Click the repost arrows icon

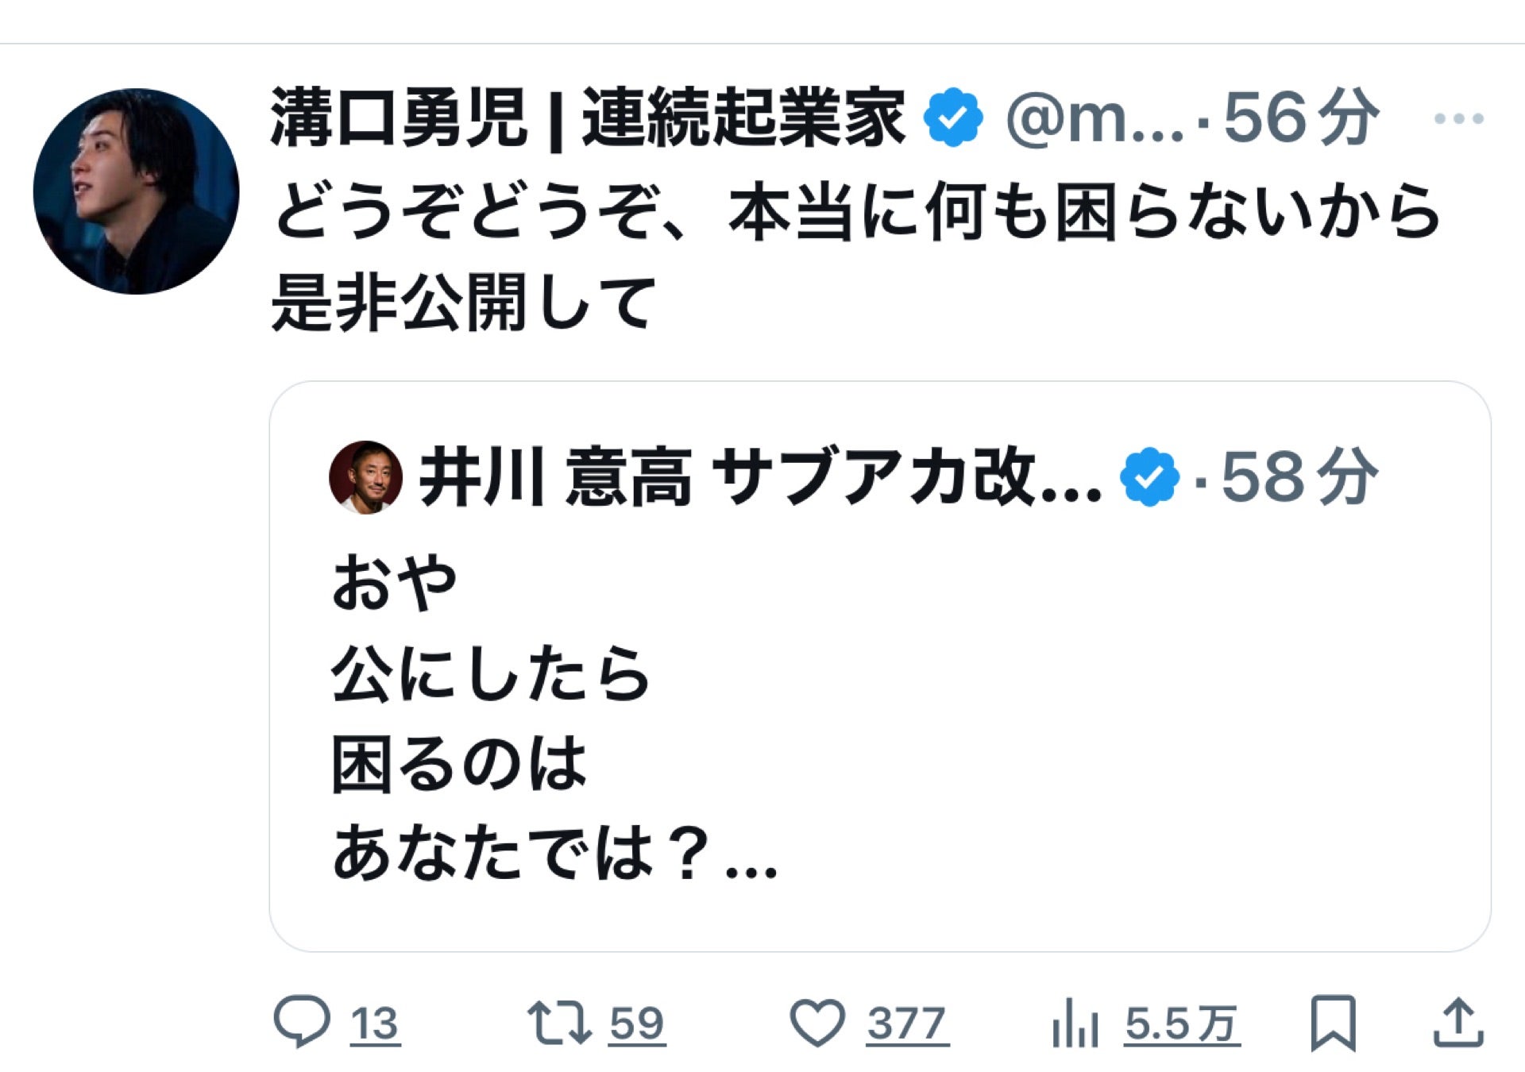coord(559,1022)
